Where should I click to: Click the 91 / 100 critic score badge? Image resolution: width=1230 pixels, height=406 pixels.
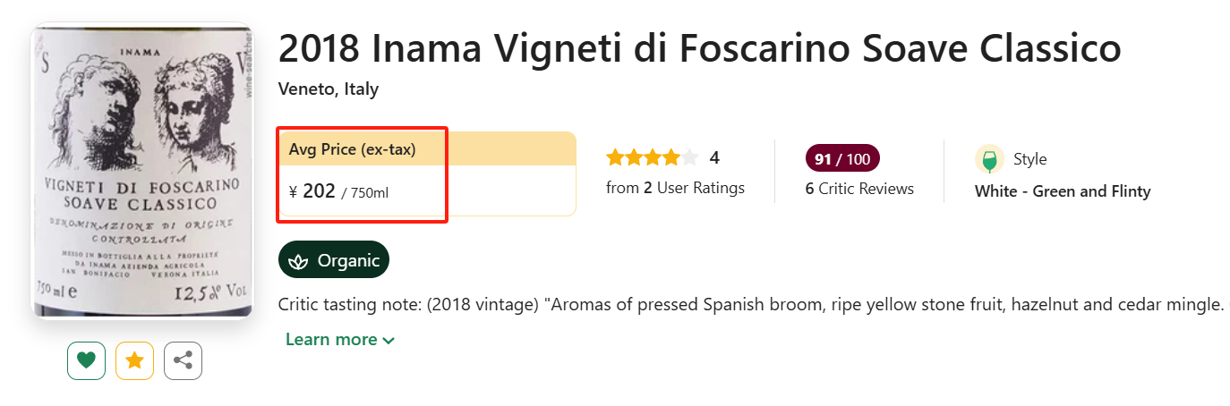pos(842,159)
